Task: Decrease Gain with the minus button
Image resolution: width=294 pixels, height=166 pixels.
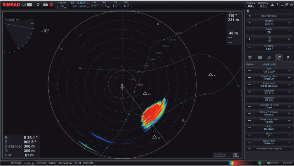Action: click(x=250, y=31)
